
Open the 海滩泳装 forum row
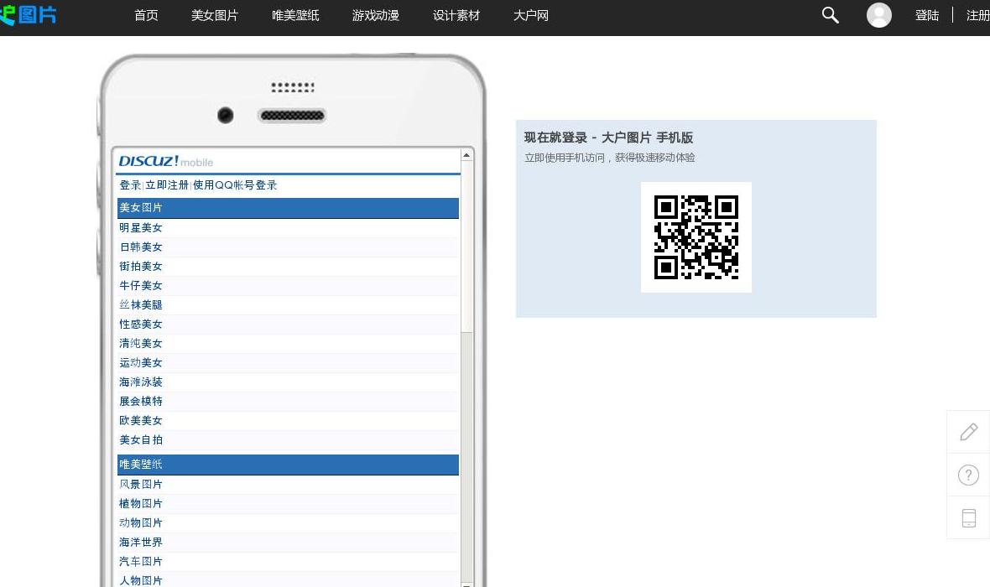[288, 382]
